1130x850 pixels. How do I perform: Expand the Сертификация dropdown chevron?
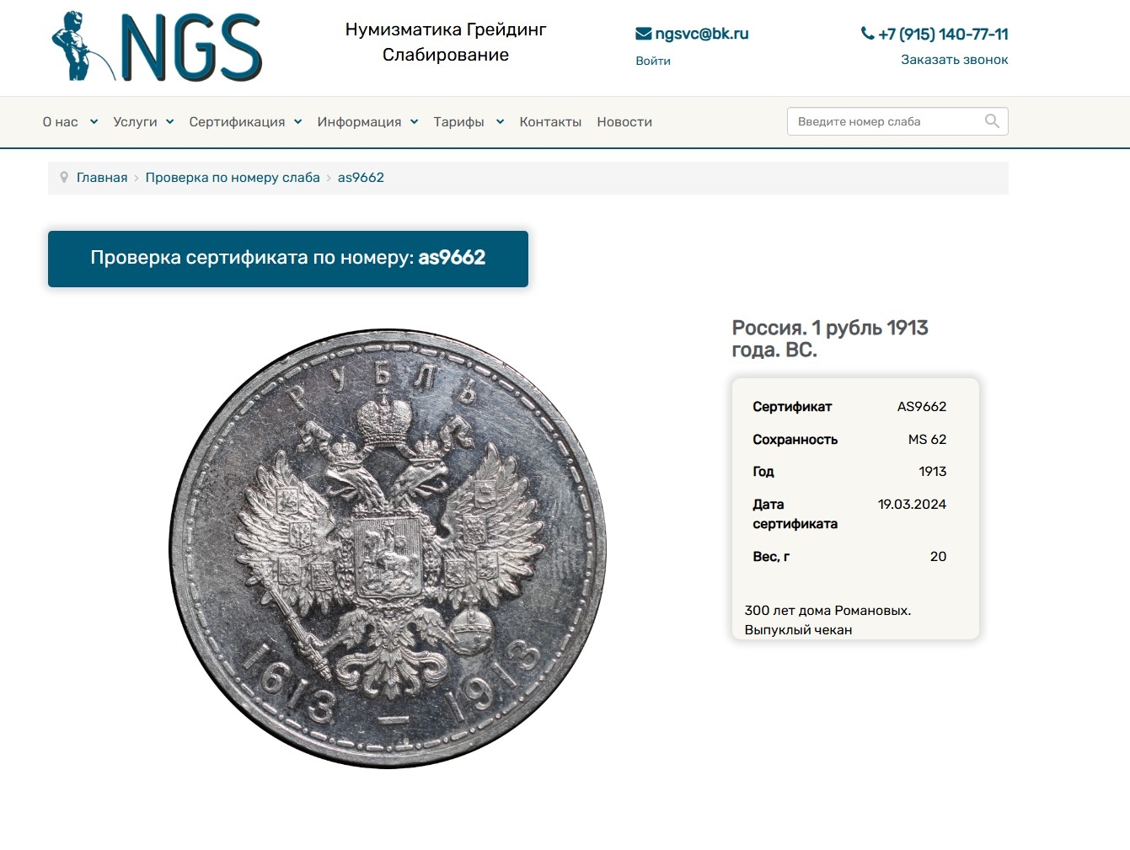point(297,122)
